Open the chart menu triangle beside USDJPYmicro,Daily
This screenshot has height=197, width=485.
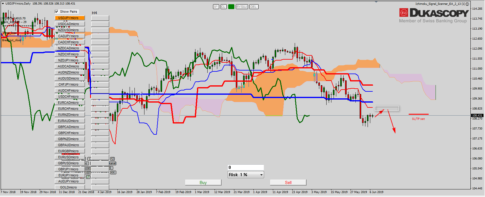click(x=3, y=4)
